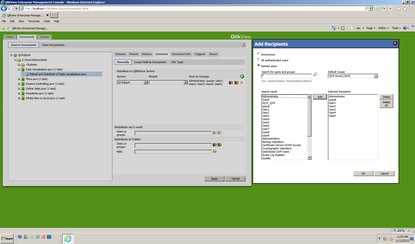Select the Anonymous radio button
This screenshot has height=244, width=415.
(259, 54)
